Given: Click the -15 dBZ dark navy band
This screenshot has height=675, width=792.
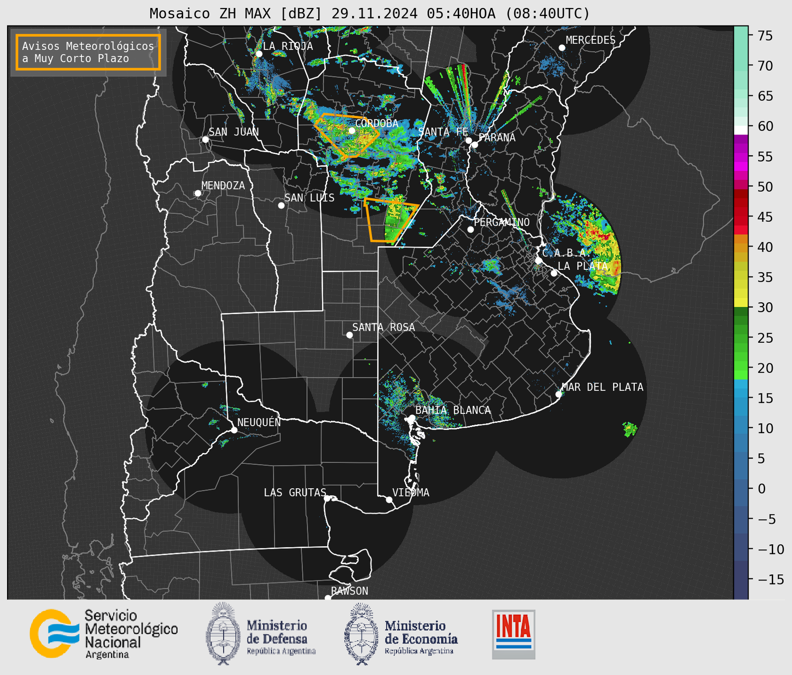Looking at the screenshot, I should (741, 580).
